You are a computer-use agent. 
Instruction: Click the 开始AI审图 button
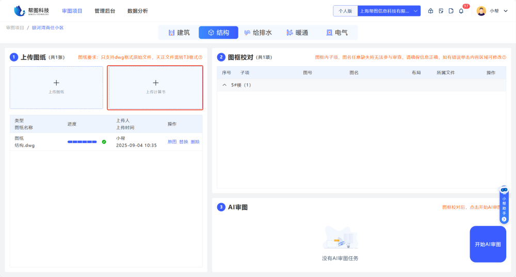[x=488, y=244]
